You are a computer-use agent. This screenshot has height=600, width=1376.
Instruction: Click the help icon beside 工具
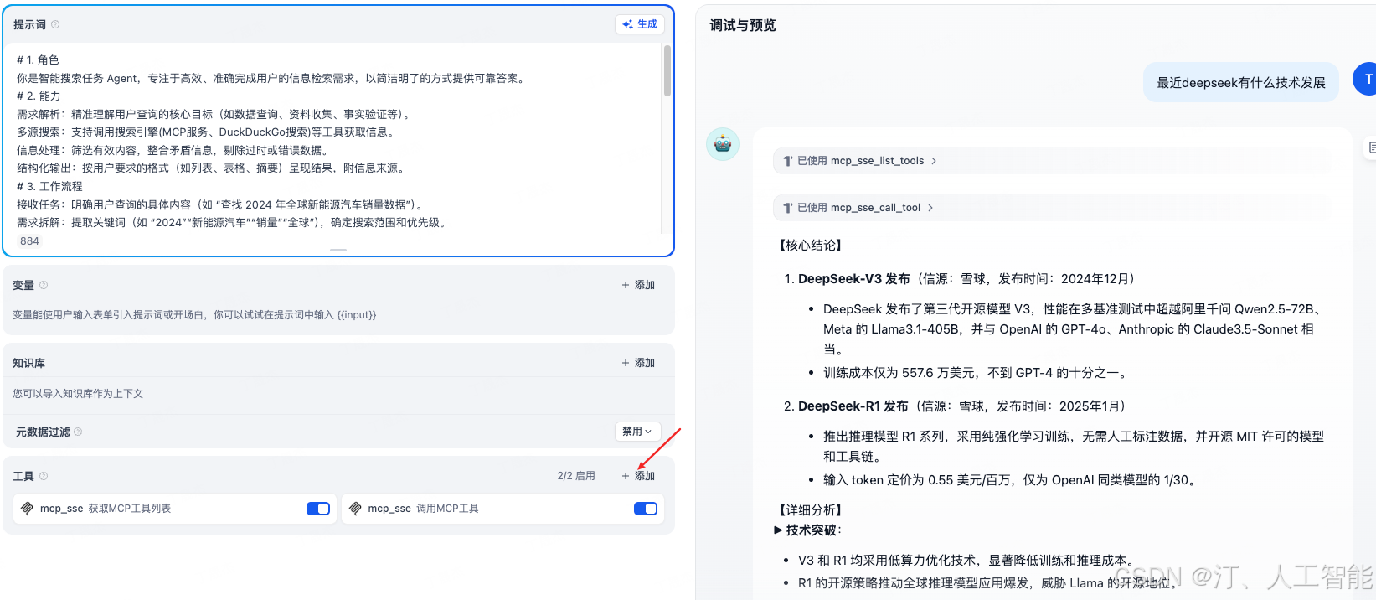[44, 476]
